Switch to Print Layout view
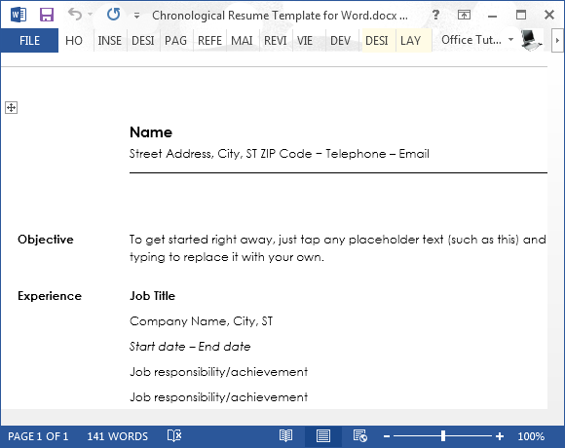This screenshot has height=448, width=565. [322, 436]
